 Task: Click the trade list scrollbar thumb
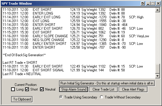157,69
